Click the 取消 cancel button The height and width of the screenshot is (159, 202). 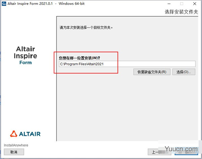[14, 152]
